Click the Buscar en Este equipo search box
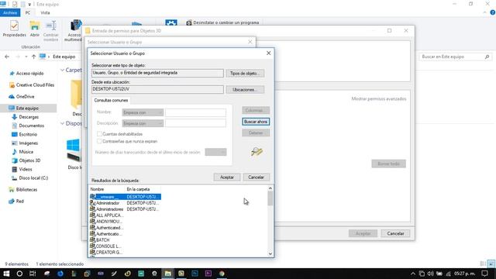 455,57
